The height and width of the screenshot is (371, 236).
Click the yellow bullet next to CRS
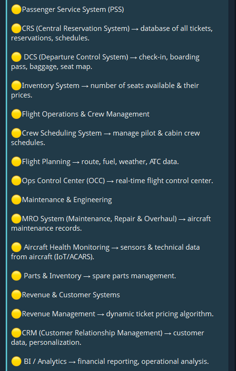[16, 29]
